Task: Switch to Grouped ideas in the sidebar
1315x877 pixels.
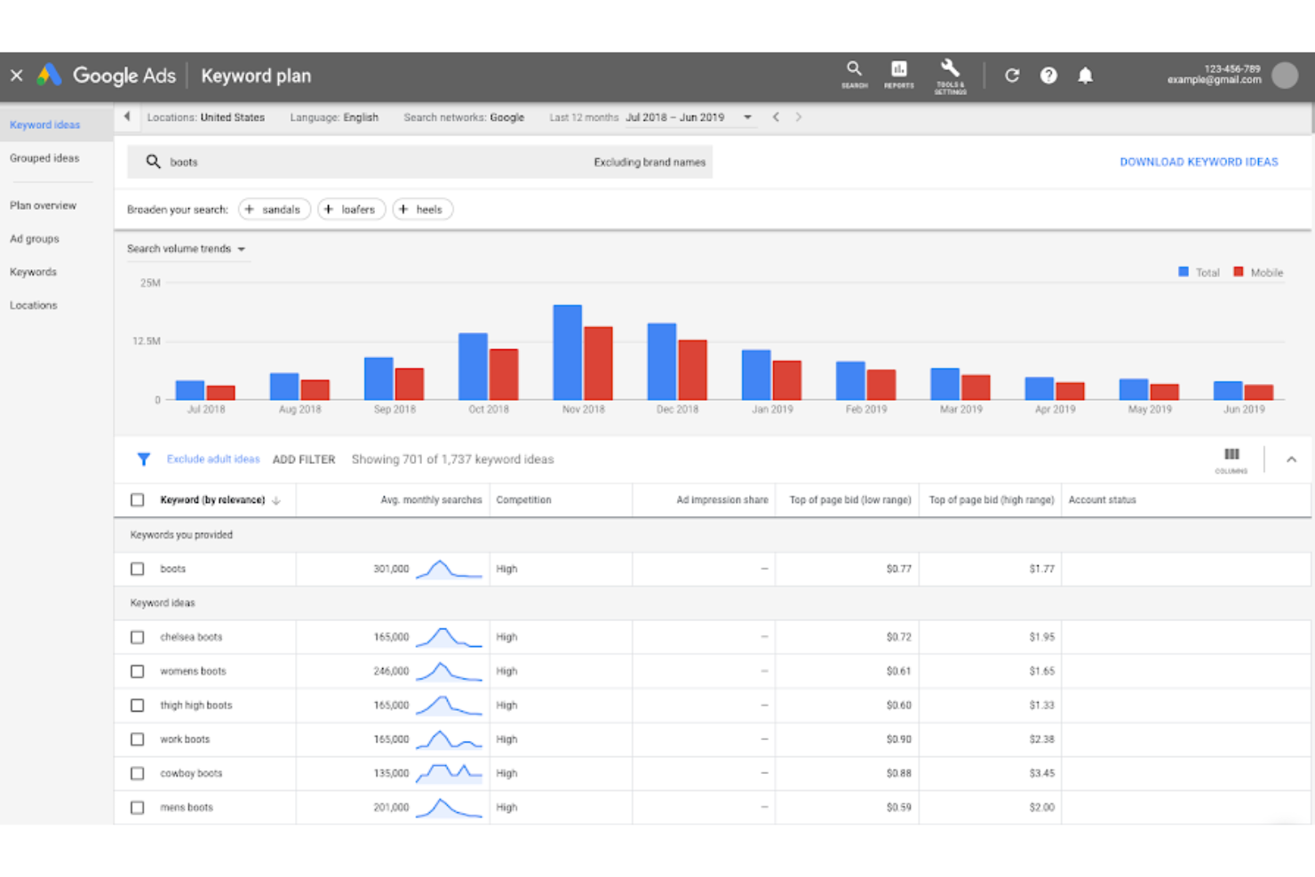Action: 44,158
